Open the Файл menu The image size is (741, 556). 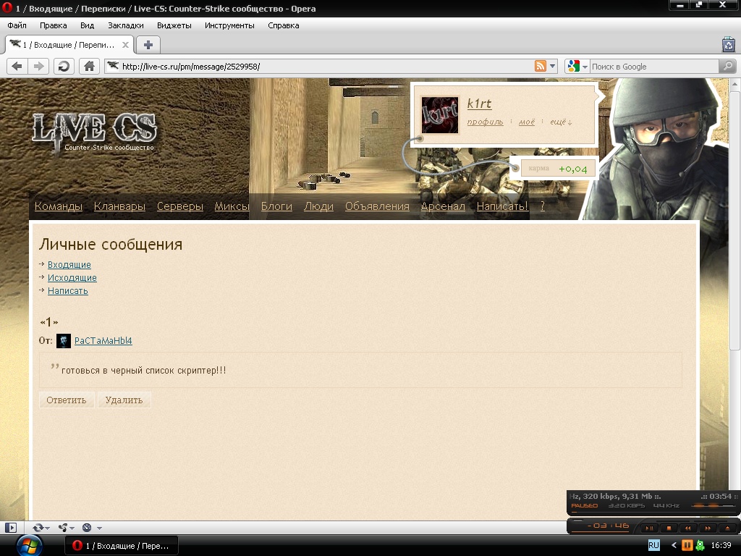point(17,25)
